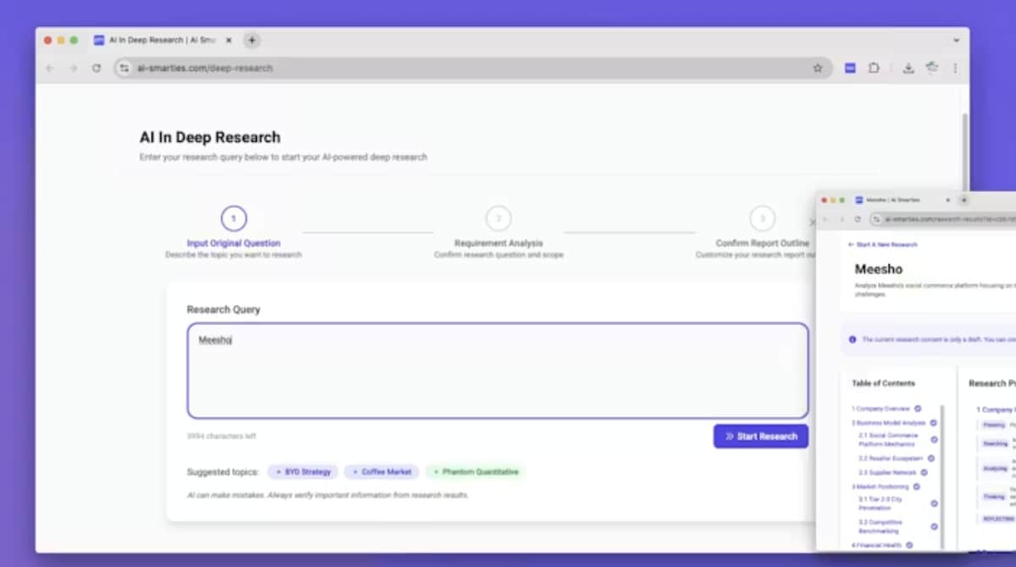Click the address bar in Meesho window

tap(942, 219)
